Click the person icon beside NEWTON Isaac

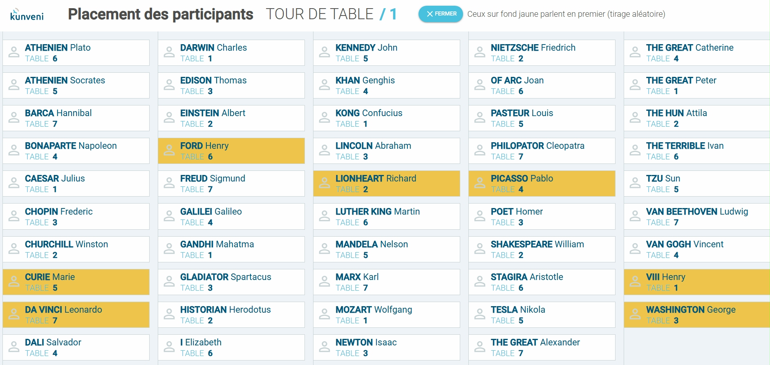pyautogui.click(x=325, y=347)
